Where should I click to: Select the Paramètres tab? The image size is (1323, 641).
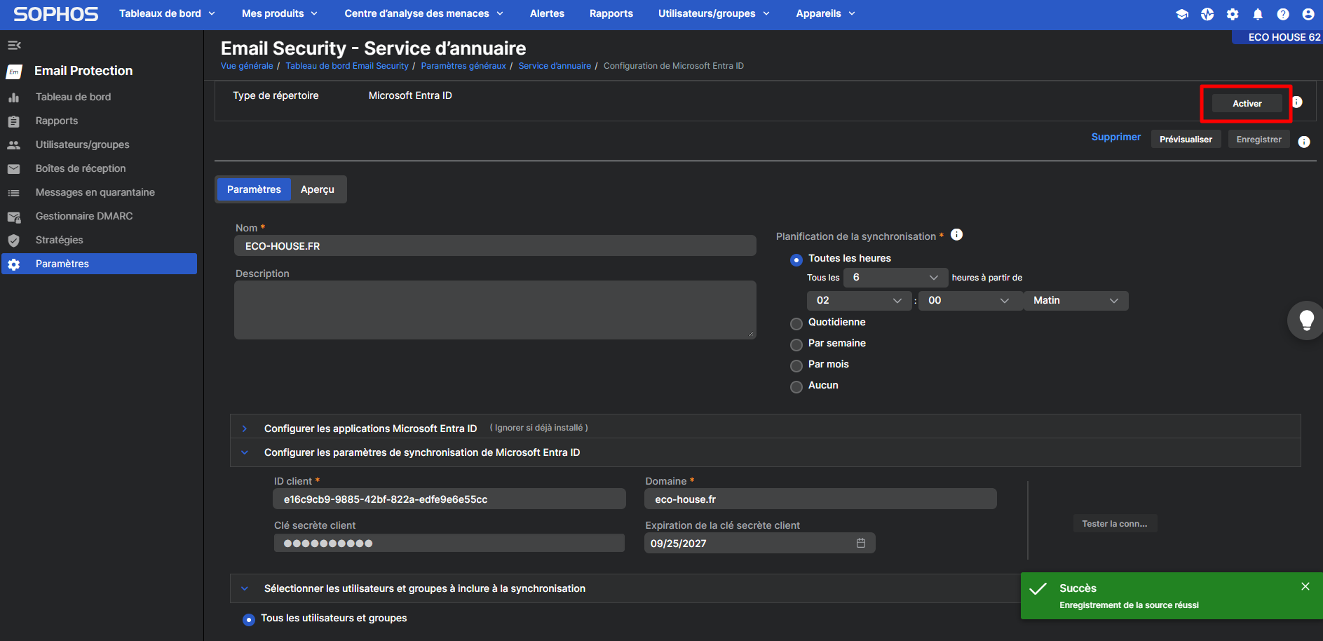(254, 189)
